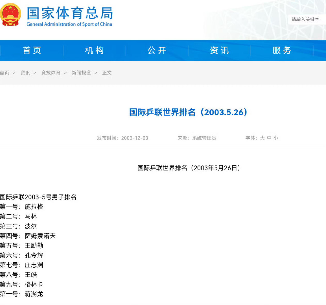Click the row 第二号：马林

(x=19, y=216)
